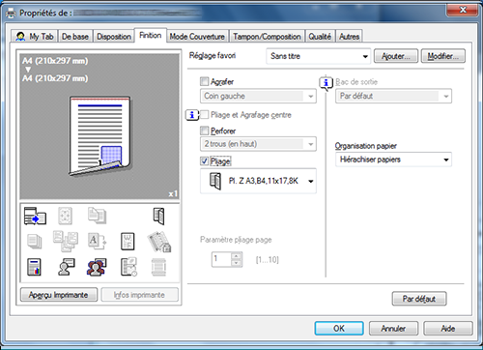
Task: Click info icon beside Pliage et Agrafage centre
Action: click(192, 115)
